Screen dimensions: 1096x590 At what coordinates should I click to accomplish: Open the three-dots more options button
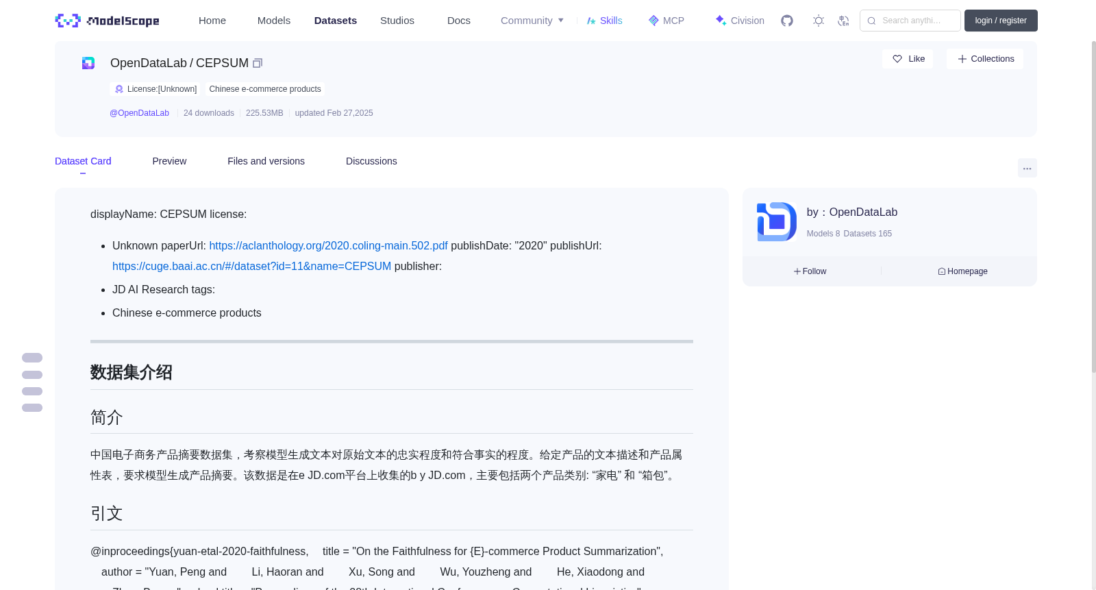tap(1027, 168)
